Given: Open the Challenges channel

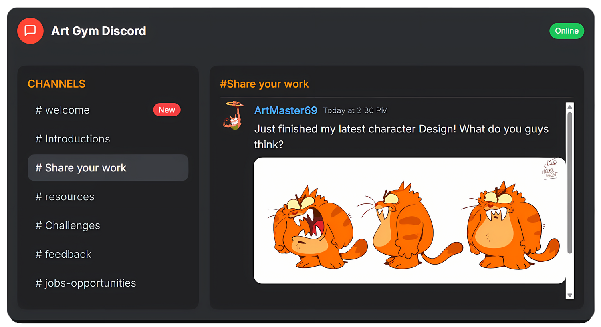Looking at the screenshot, I should [x=73, y=225].
